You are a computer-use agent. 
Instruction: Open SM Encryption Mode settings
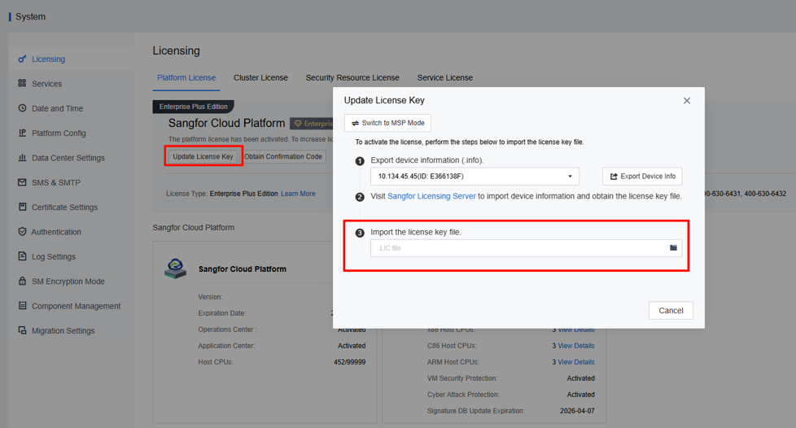(x=68, y=282)
